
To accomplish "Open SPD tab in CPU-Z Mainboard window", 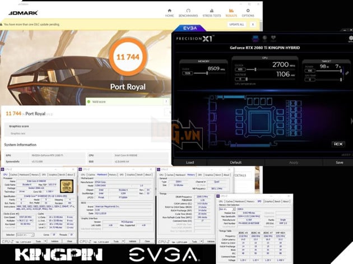I will 122,174.
